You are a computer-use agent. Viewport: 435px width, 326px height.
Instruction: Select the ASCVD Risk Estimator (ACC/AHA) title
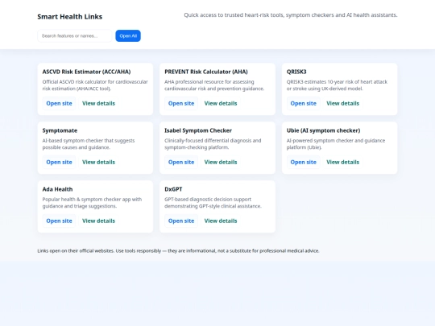[x=86, y=72]
